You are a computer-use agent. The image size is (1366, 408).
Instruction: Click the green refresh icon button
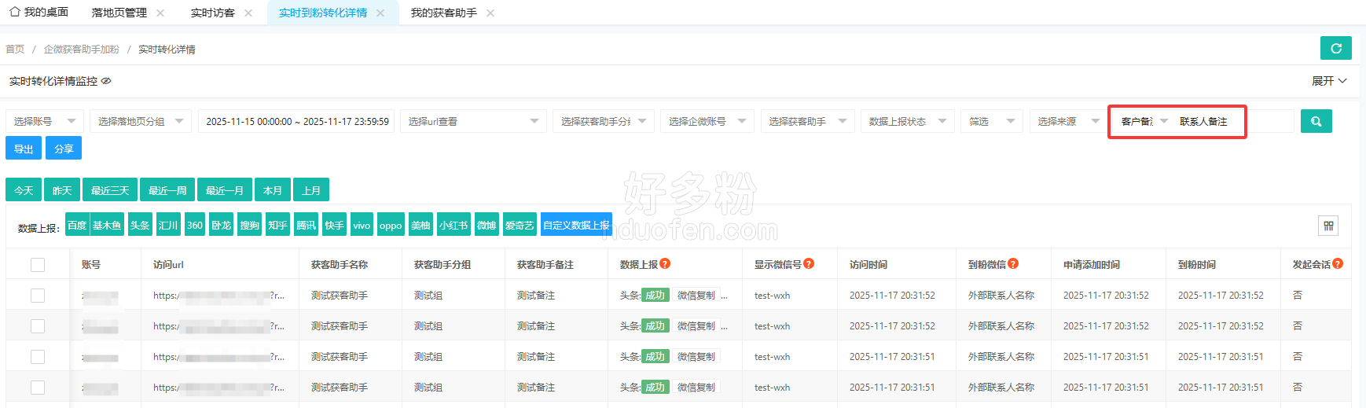point(1335,49)
